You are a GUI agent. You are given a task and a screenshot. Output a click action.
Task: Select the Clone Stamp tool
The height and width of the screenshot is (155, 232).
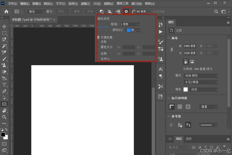[x=4, y=65]
